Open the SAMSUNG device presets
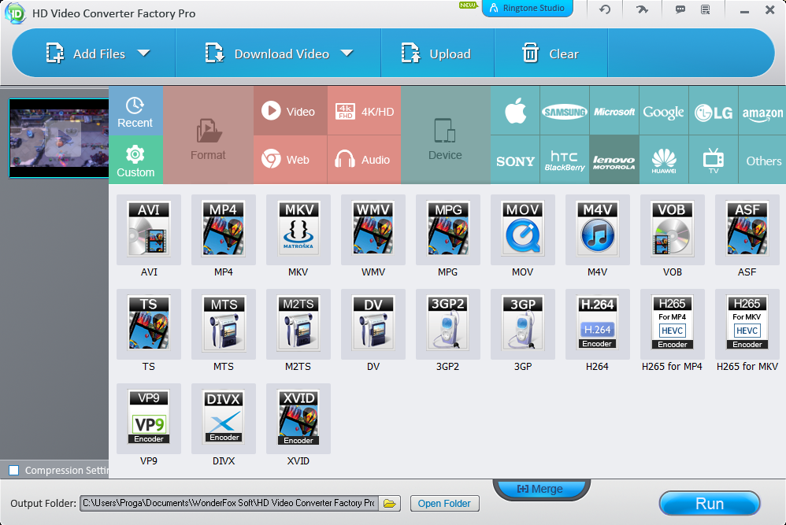The width and height of the screenshot is (786, 525). click(565, 110)
